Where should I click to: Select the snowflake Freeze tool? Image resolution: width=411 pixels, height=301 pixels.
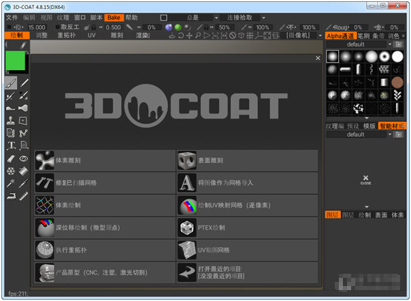[10, 170]
